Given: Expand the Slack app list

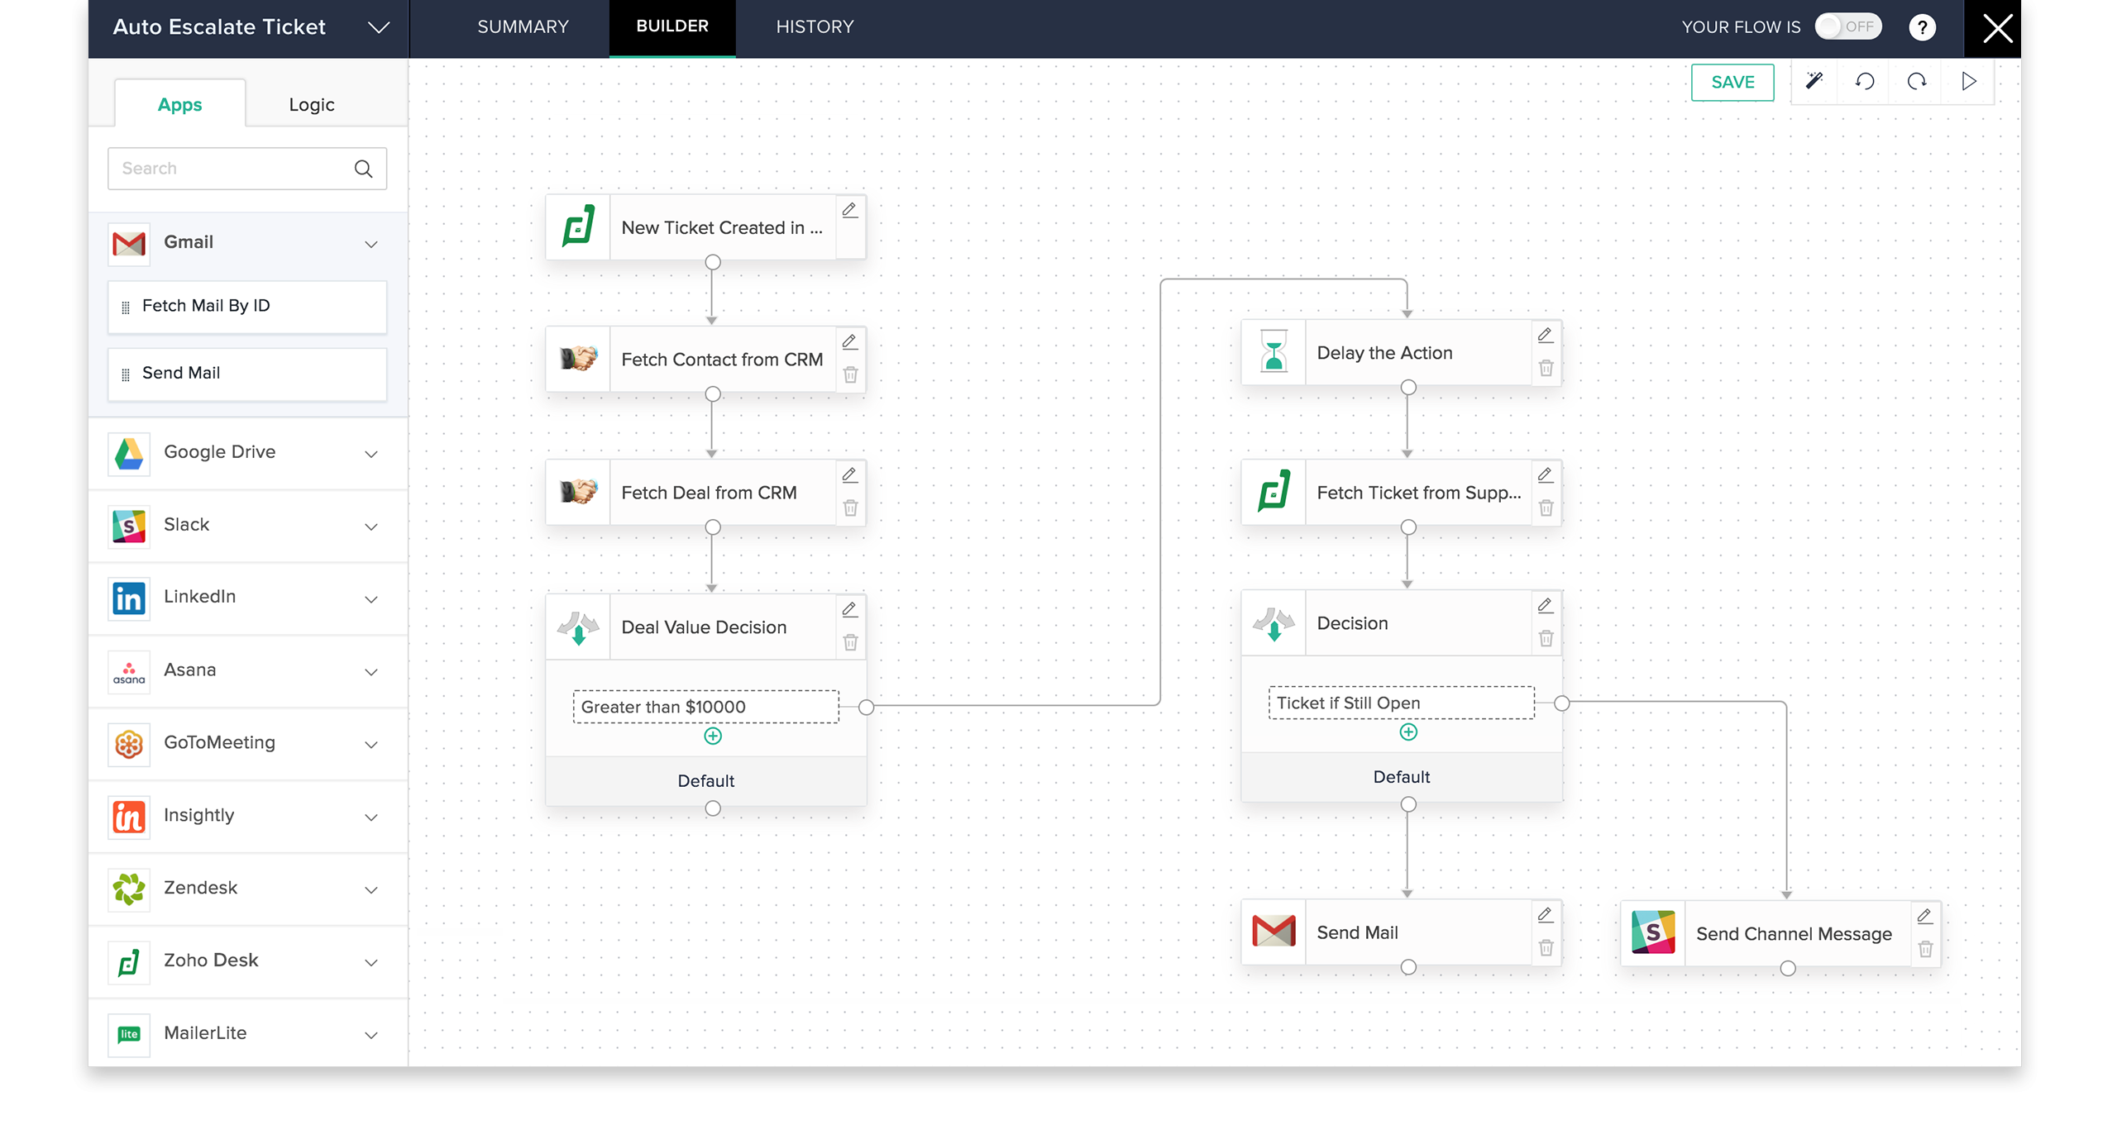Looking at the screenshot, I should tap(371, 527).
